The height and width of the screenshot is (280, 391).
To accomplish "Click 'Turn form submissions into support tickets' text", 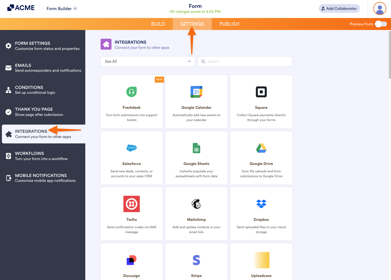I will click(132, 118).
